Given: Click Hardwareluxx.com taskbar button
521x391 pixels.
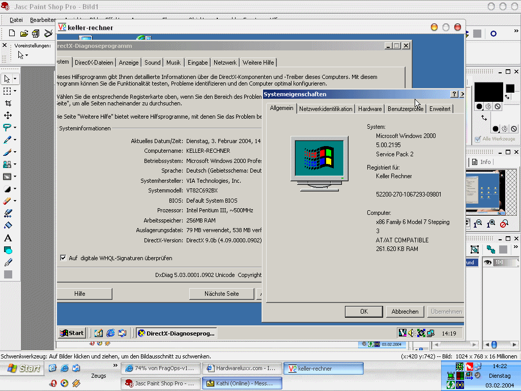Looking at the screenshot, I should (x=242, y=368).
